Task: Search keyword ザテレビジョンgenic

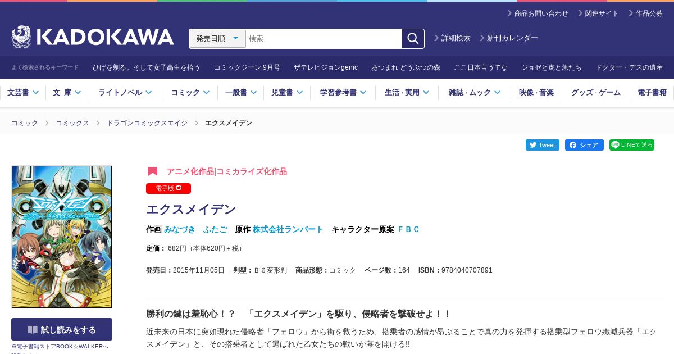Action: (326, 67)
